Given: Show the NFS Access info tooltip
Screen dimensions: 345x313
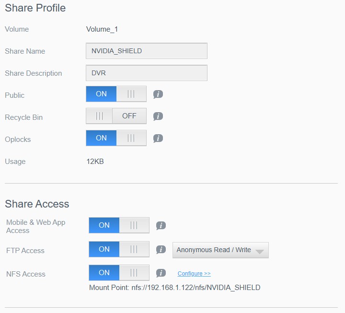Looking at the screenshot, I should (x=161, y=273).
